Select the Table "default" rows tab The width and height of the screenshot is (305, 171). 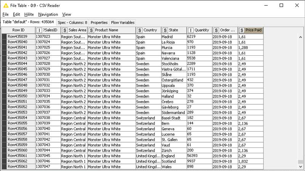point(28,22)
